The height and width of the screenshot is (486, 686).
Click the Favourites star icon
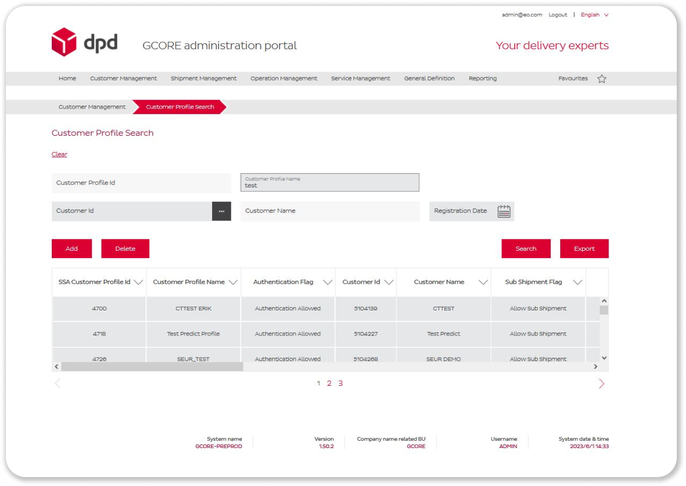pos(602,78)
